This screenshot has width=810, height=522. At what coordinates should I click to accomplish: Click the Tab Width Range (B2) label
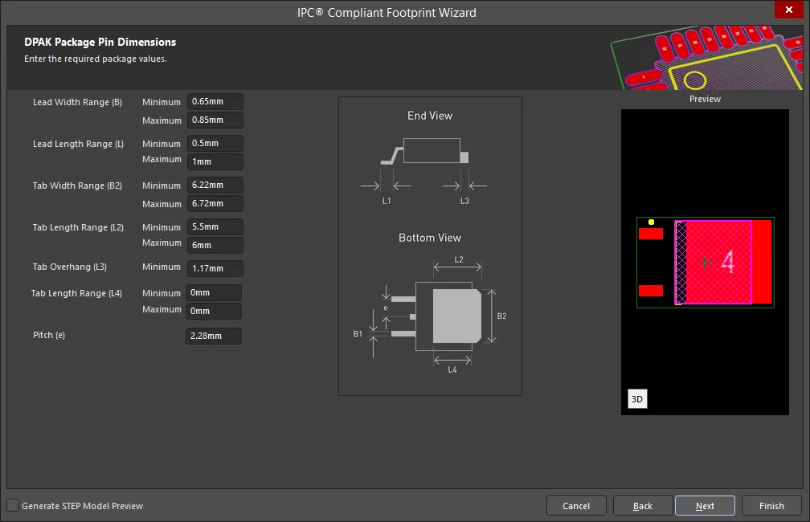[x=77, y=186]
